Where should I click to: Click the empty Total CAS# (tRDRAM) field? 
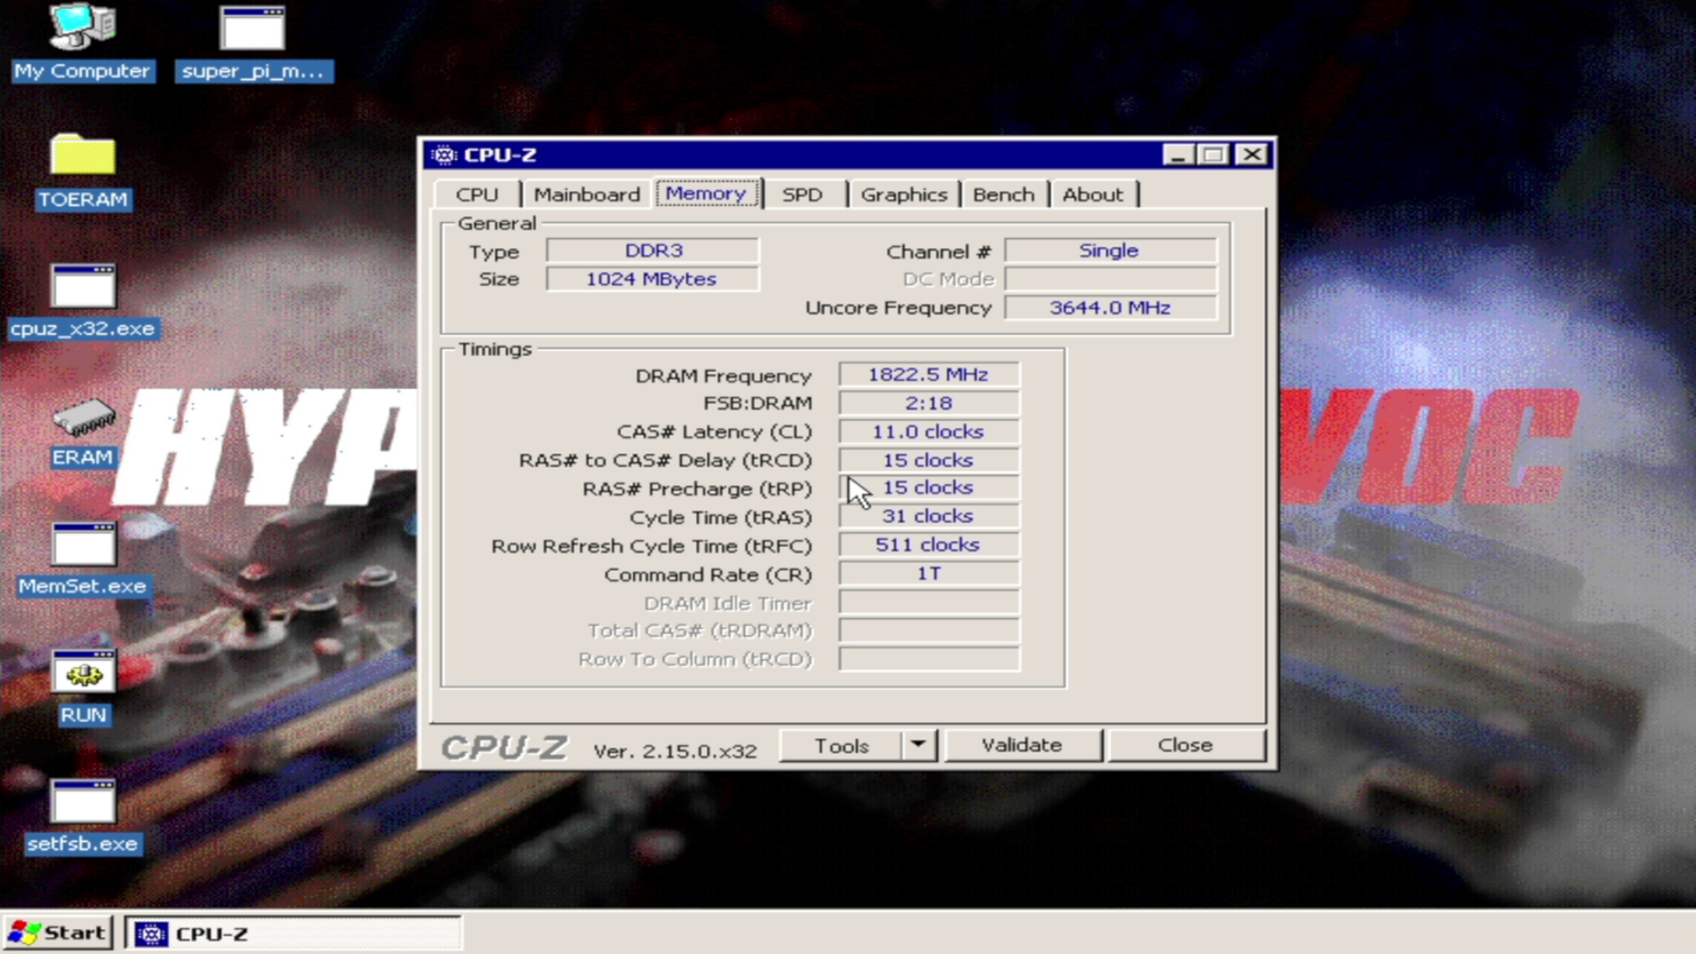point(929,631)
